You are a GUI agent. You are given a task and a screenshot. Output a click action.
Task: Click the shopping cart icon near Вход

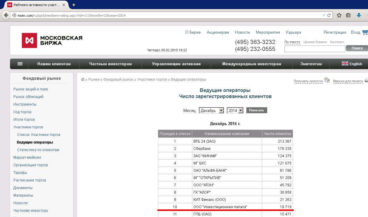[x=365, y=32]
